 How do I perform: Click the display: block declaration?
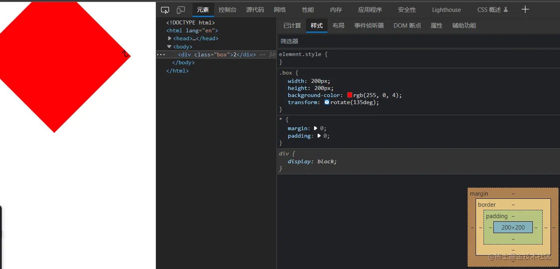pos(312,161)
